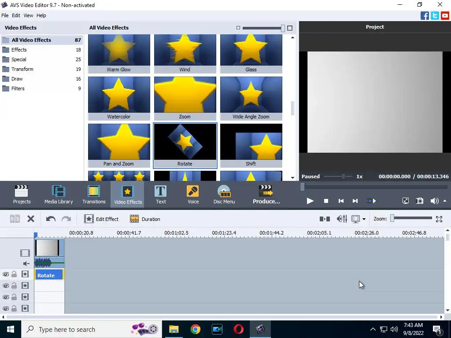This screenshot has width=451, height=338.
Task: Toggle visibility of the second effect track
Action: pyautogui.click(x=5, y=286)
